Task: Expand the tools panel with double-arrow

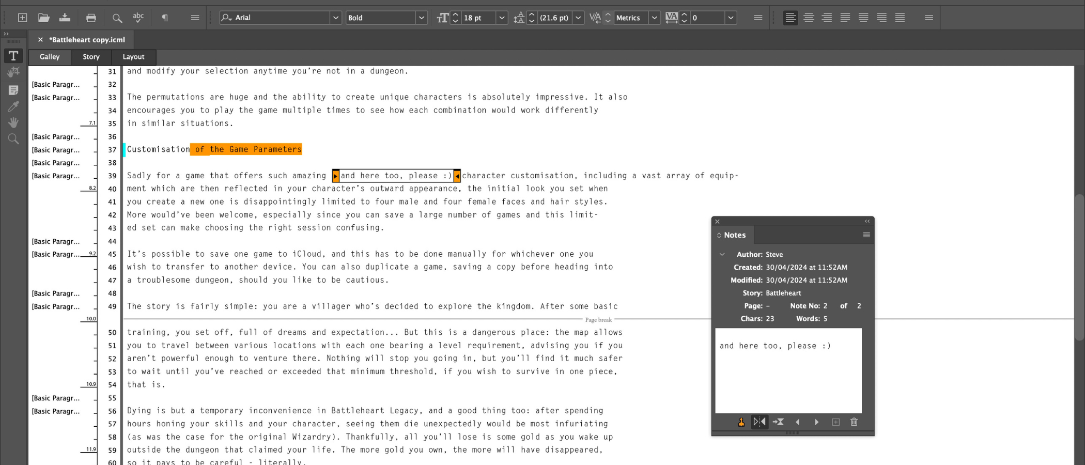Action: (x=6, y=34)
